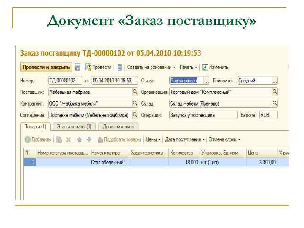Open supplier lookup magnifier for Мебельная фабрика
304x228 pixels.
[135, 92]
